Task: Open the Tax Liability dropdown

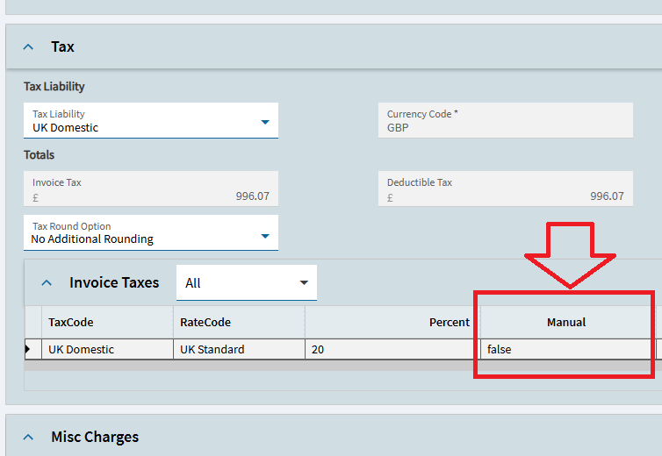Action: pos(151,120)
